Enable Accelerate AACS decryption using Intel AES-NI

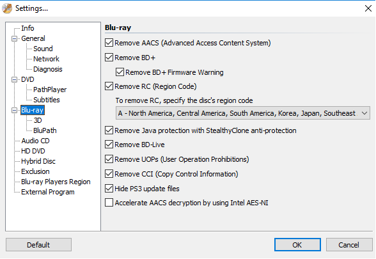(109, 203)
